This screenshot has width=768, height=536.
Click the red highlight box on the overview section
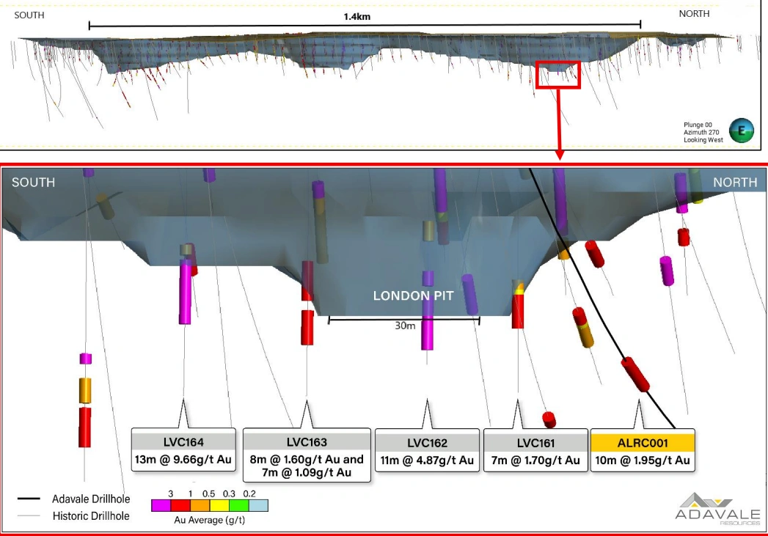(x=558, y=75)
